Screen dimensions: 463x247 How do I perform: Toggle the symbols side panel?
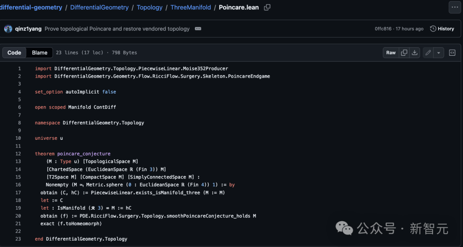[x=452, y=53]
